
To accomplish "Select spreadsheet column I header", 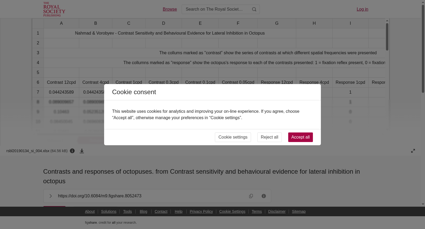I will pos(350,23).
